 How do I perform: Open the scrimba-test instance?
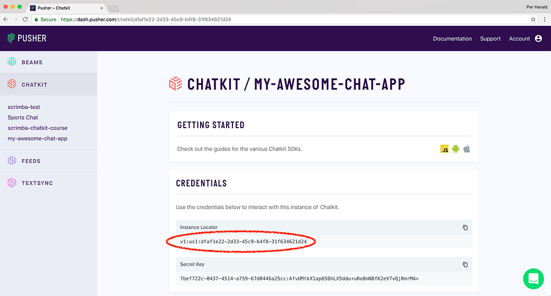[x=24, y=107]
